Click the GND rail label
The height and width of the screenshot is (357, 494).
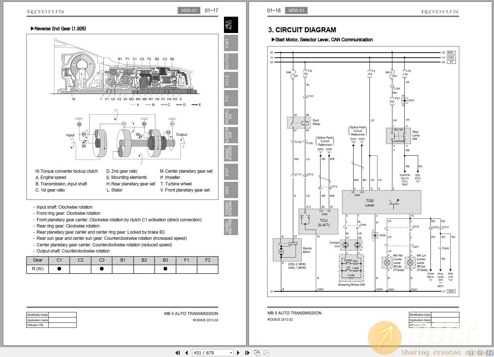tap(451, 291)
